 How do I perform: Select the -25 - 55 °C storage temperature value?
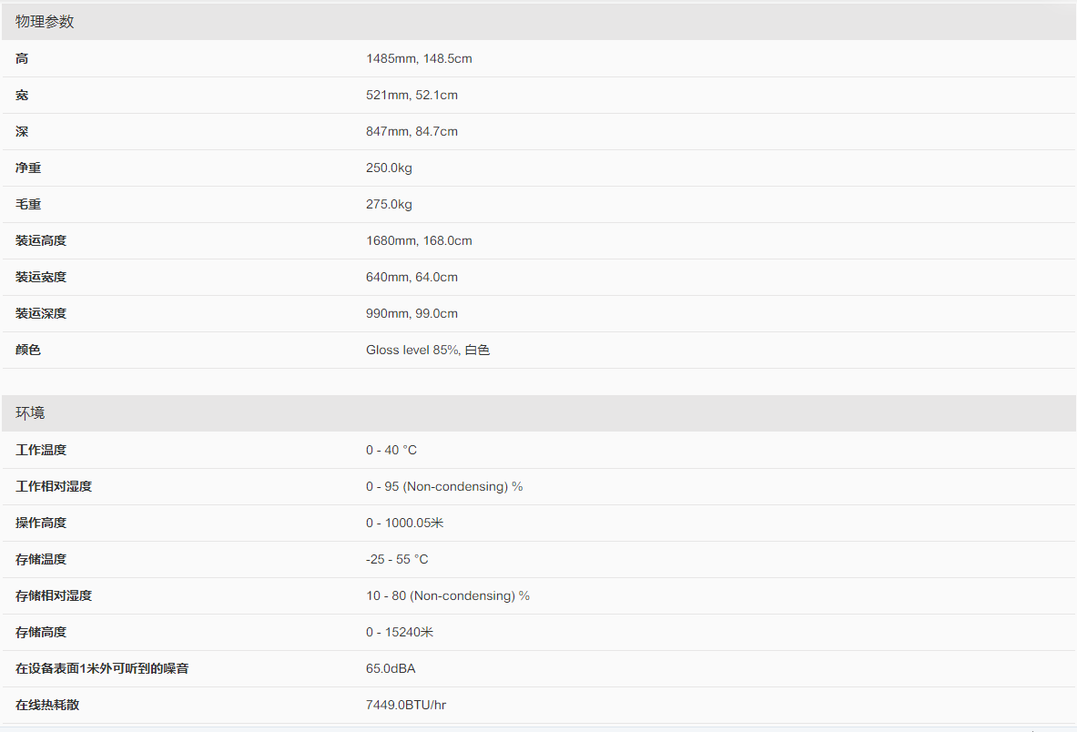tap(397, 560)
